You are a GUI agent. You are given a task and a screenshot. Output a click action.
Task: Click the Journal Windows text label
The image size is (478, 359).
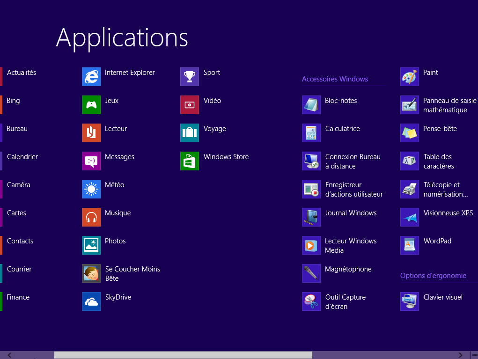point(351,213)
